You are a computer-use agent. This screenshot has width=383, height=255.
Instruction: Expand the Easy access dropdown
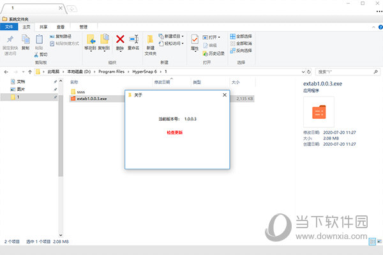[x=171, y=43]
